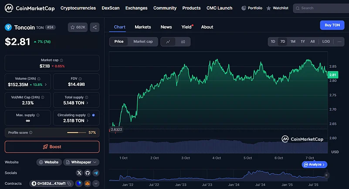This screenshot has height=189, width=349.
Task: Click the MetaMask fox icon
Action: pos(87,184)
